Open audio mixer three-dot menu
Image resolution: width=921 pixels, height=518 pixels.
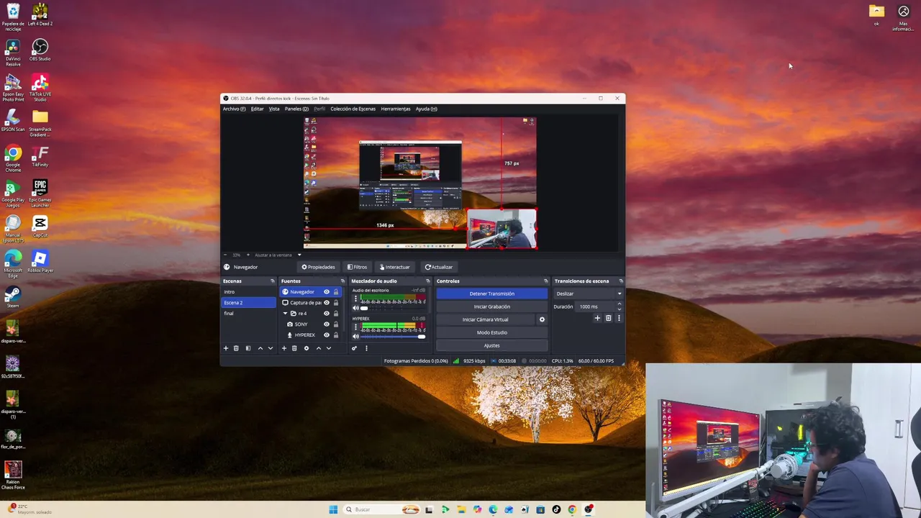(x=366, y=348)
